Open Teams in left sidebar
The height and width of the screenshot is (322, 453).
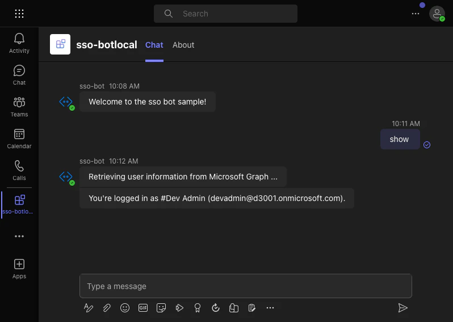tap(19, 107)
